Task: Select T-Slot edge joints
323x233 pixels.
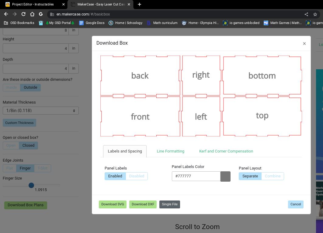Action: click(43, 168)
